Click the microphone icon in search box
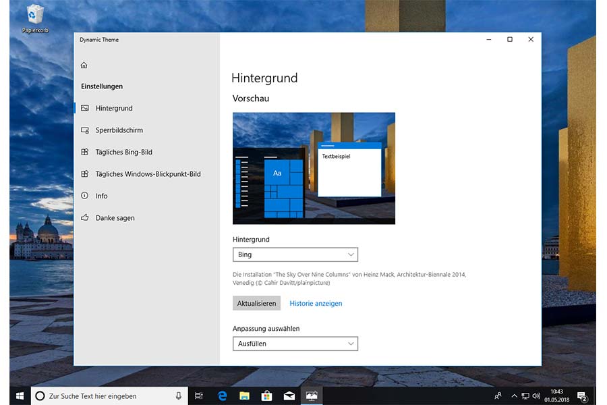The width and height of the screenshot is (607, 405). click(179, 396)
